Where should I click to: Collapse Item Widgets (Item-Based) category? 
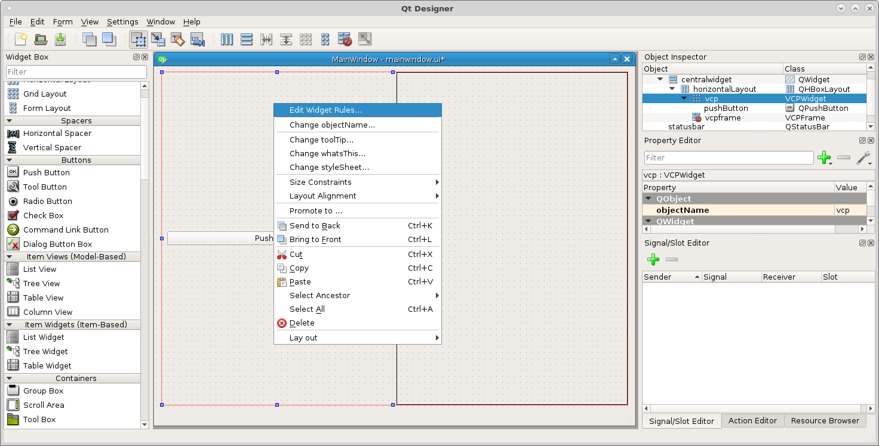click(10, 324)
